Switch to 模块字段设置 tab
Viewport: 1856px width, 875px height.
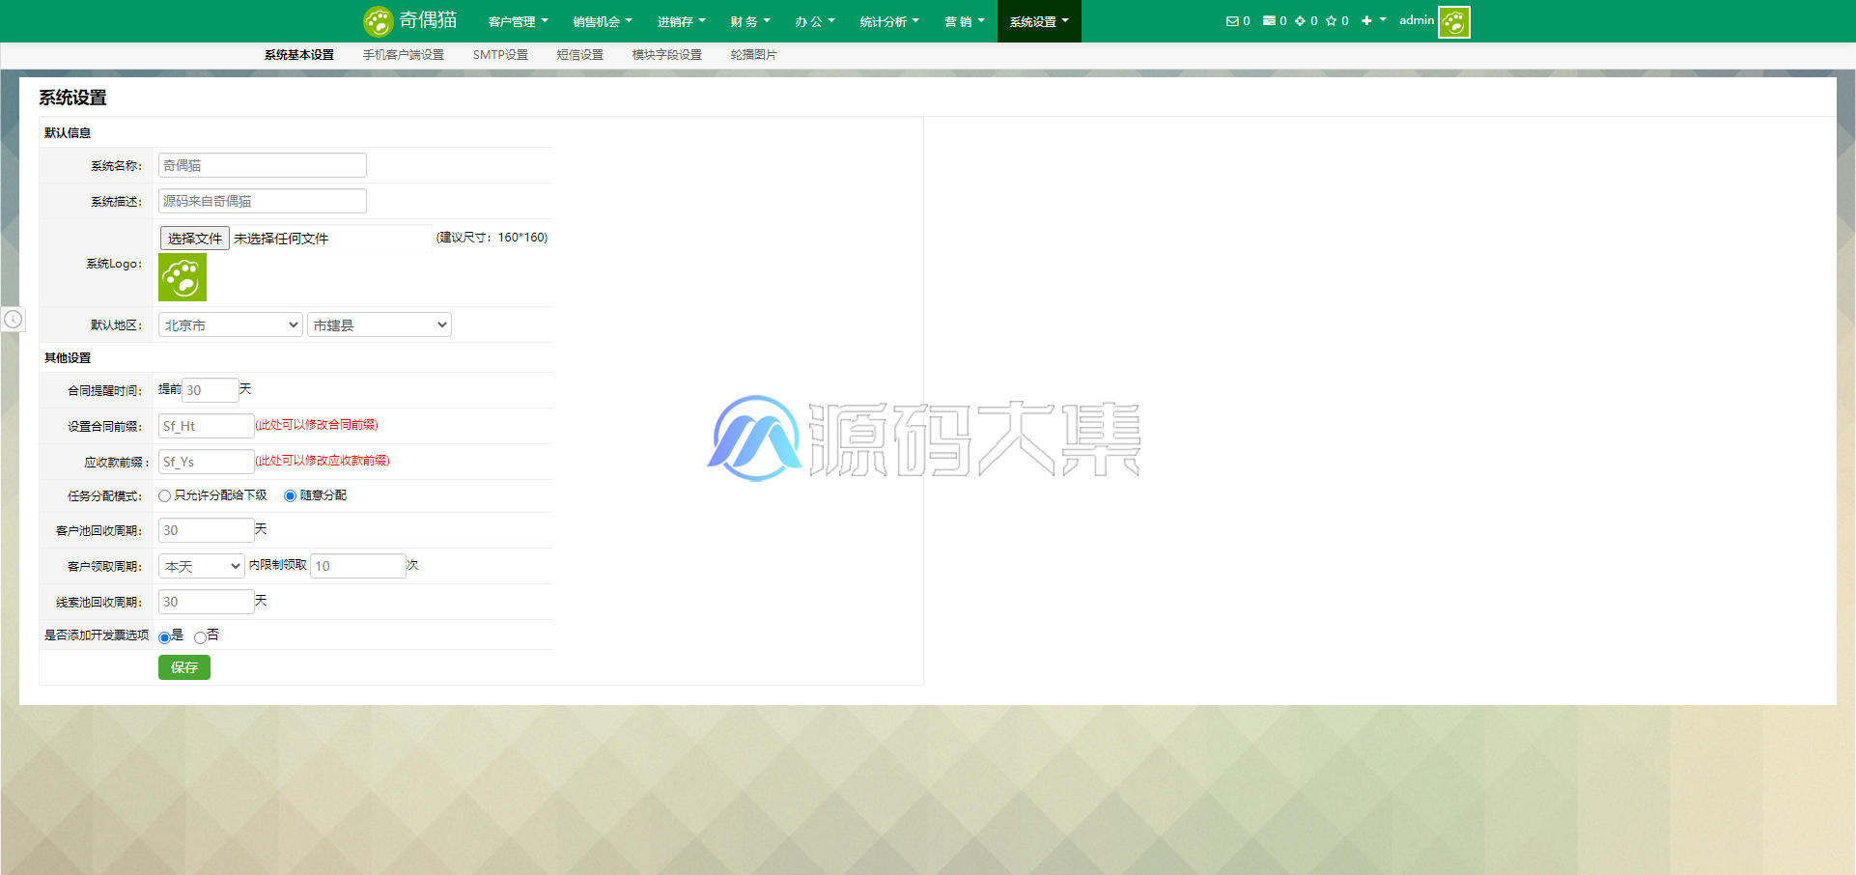click(667, 55)
